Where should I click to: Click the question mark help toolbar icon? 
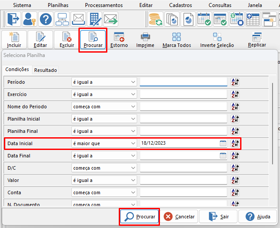[46, 19]
